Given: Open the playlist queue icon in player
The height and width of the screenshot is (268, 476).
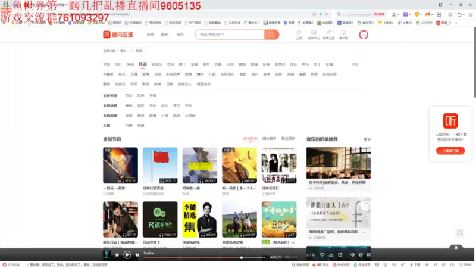Looking at the screenshot, I should coord(368,255).
